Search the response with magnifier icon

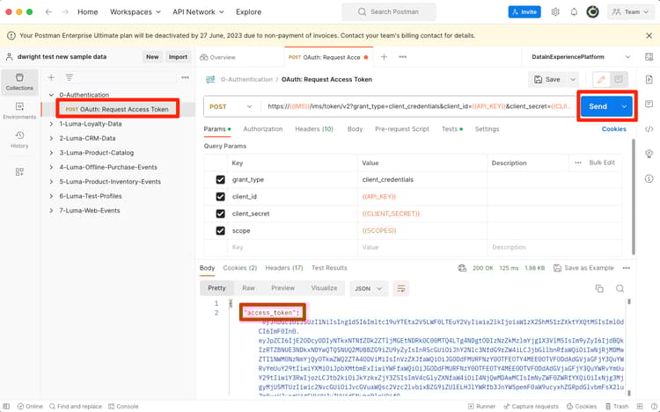click(620, 288)
